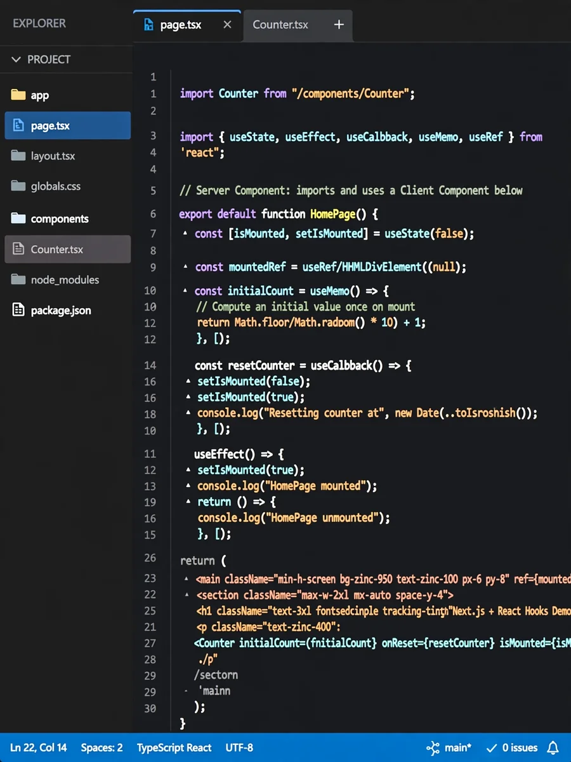The image size is (571, 762).
Task: Click the EXPLORER panel header
Action: [x=39, y=23]
